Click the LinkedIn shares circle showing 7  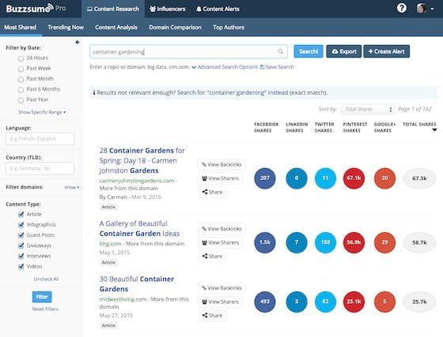tap(297, 242)
